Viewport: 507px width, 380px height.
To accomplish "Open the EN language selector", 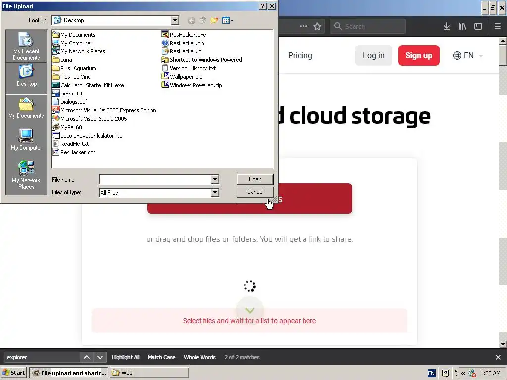I will pos(468,55).
